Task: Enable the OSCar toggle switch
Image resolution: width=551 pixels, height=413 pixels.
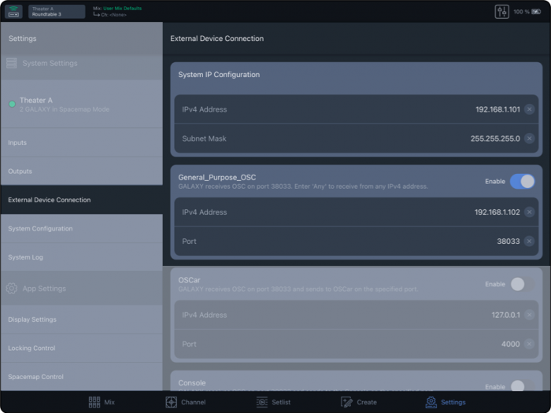Action: coord(523,284)
